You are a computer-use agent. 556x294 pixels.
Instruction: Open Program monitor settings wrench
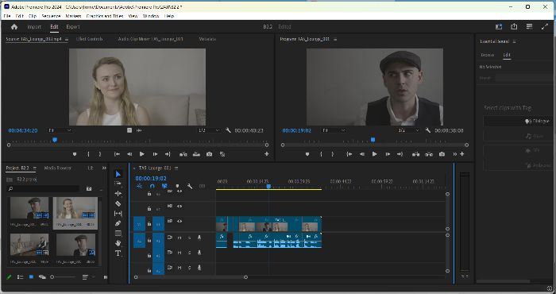[428, 130]
